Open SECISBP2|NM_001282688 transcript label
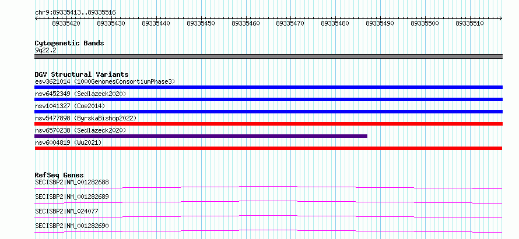519x239 pixels. tap(72, 182)
